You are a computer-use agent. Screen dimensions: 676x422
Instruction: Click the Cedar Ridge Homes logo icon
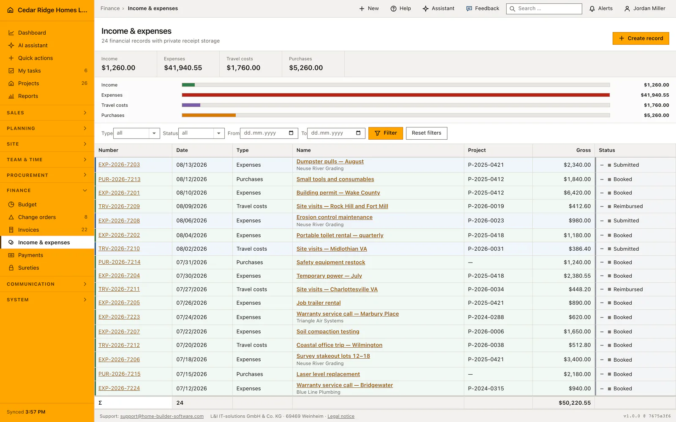pos(11,10)
